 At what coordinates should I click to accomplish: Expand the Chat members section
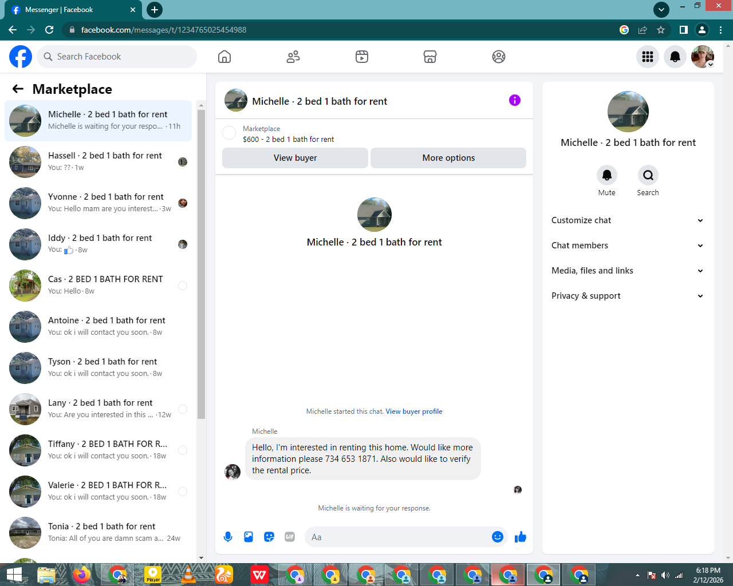coord(628,246)
